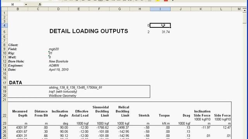
Task: Select measured depth cell 4301.31
Action: [x=22, y=136]
